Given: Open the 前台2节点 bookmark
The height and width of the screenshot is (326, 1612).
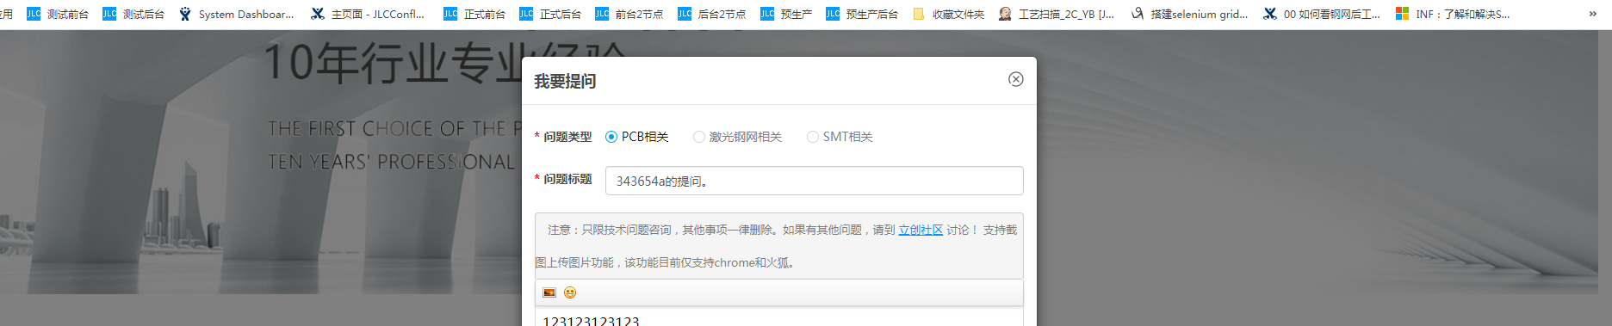Looking at the screenshot, I should click(629, 14).
